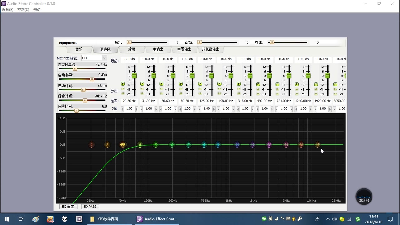Switch to the 超低音输出 tab
Image resolution: width=400 pixels, height=225 pixels.
click(x=211, y=49)
